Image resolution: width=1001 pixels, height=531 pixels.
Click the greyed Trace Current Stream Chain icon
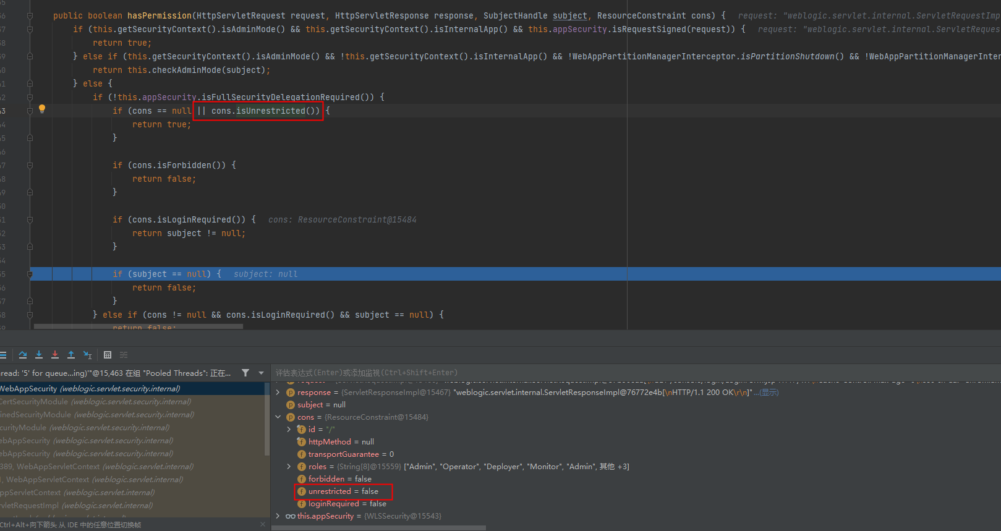(x=124, y=355)
